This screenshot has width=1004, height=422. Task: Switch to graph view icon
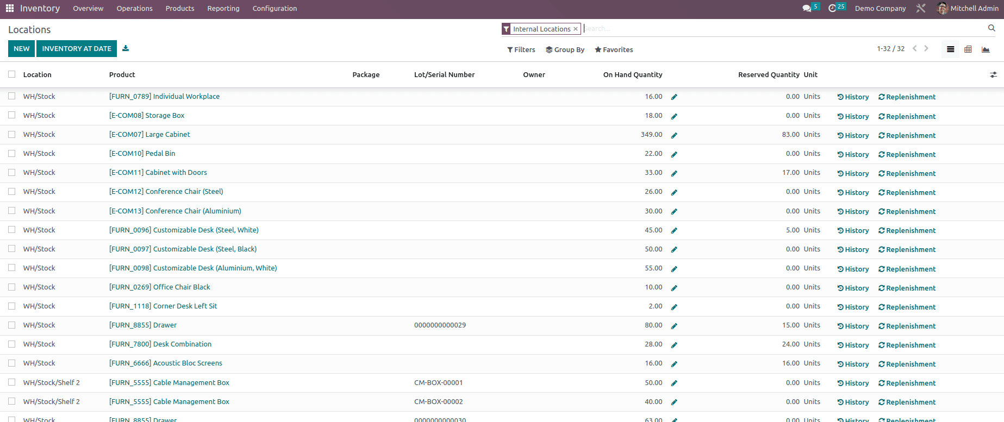986,49
